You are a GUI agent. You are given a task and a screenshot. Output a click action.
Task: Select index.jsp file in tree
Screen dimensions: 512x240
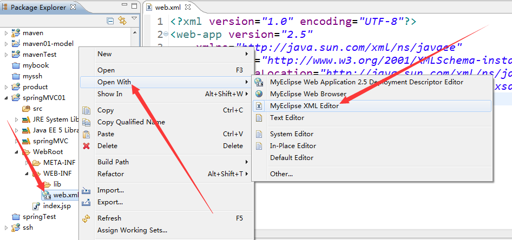tap(51, 206)
